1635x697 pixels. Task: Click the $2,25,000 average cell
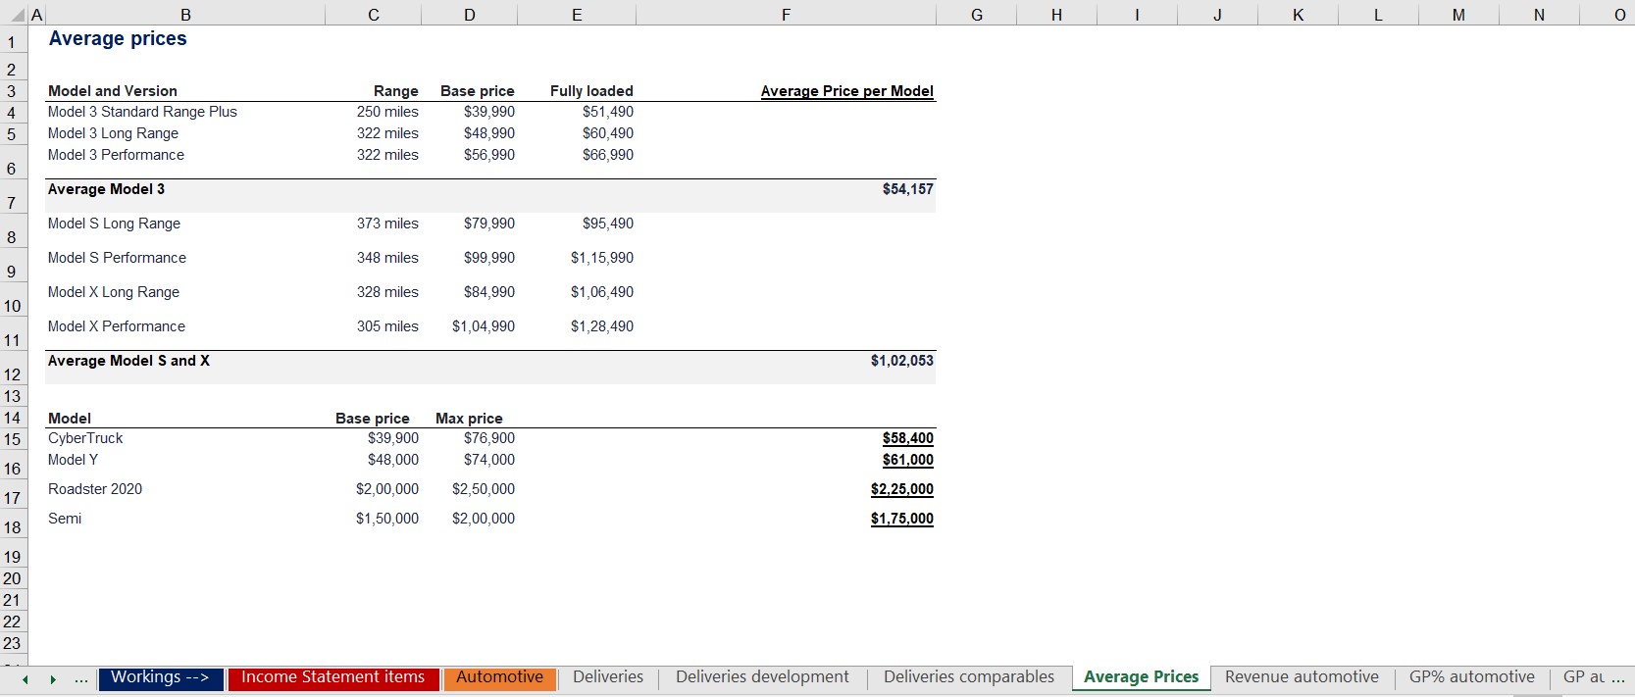click(x=902, y=489)
